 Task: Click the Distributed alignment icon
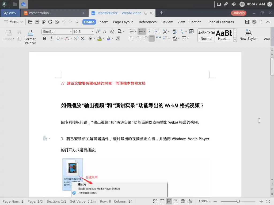point(158,38)
